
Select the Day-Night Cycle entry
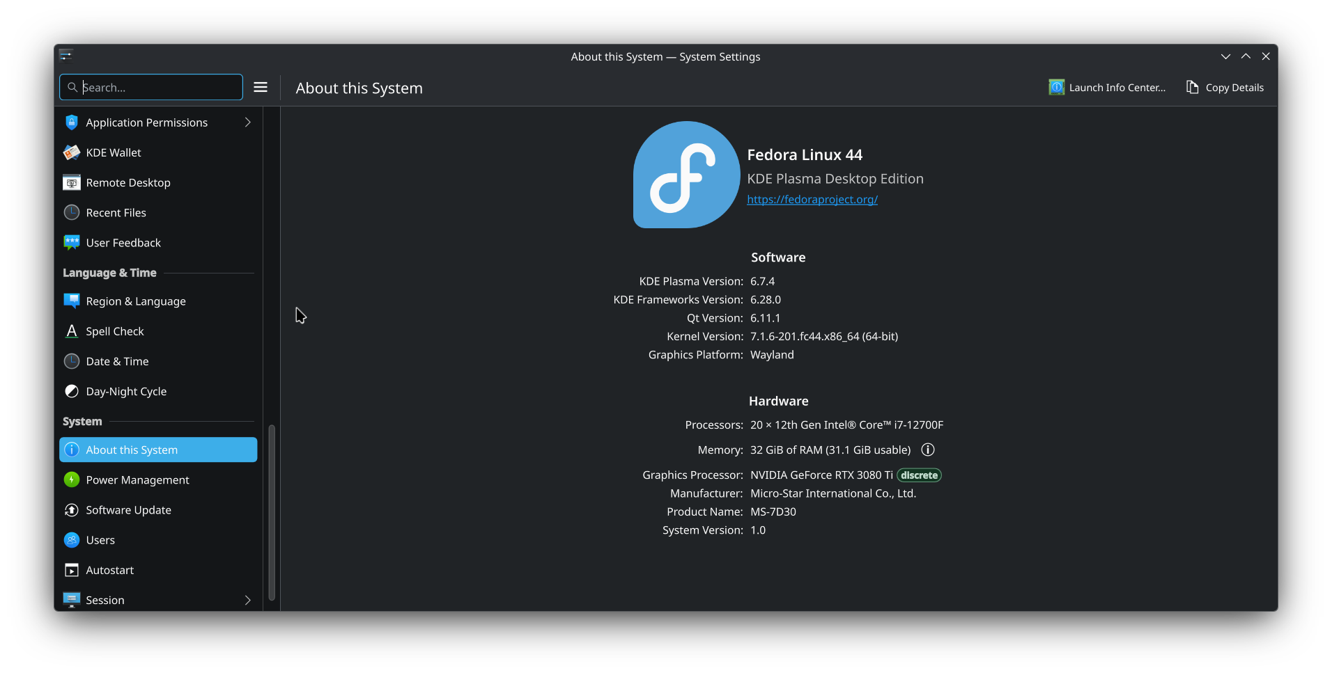tap(158, 391)
